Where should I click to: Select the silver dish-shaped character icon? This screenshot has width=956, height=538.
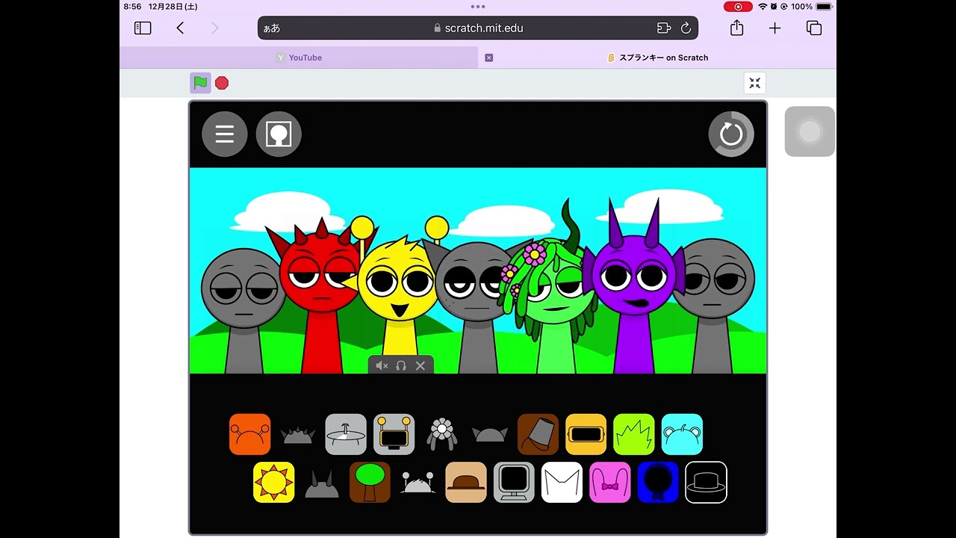(346, 434)
